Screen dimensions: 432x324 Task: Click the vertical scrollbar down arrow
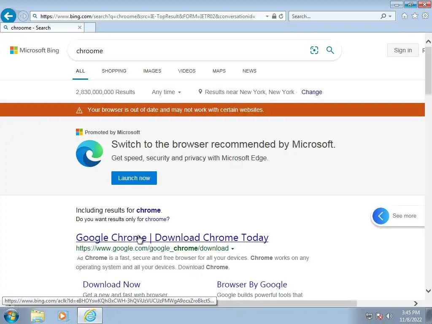428,291
